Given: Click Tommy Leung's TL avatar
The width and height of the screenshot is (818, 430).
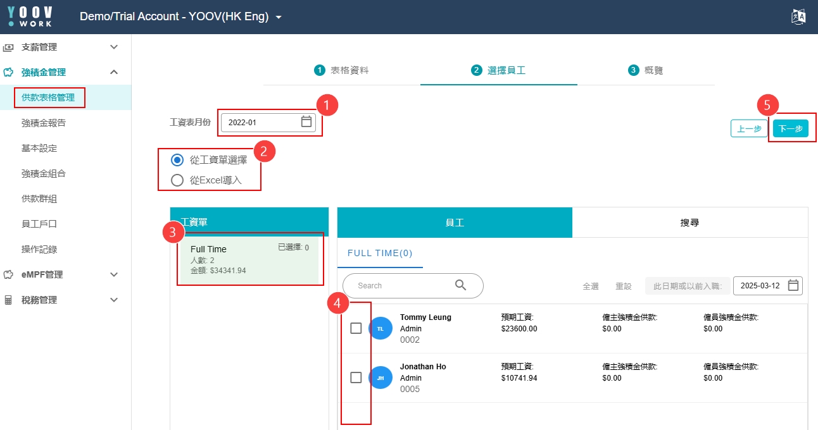Looking at the screenshot, I should (381, 328).
